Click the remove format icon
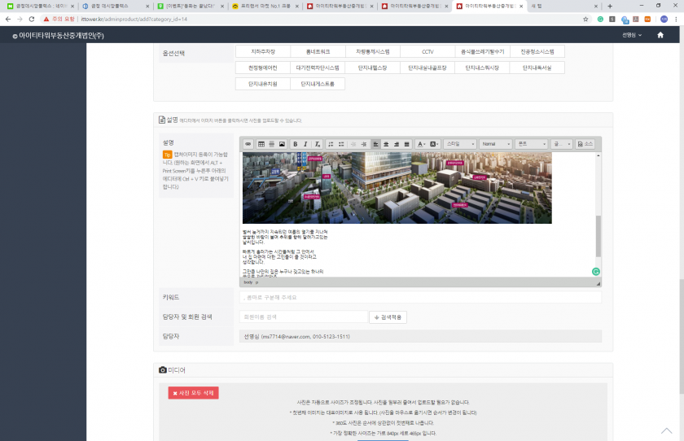Image resolution: width=684 pixels, height=441 pixels. click(318, 144)
